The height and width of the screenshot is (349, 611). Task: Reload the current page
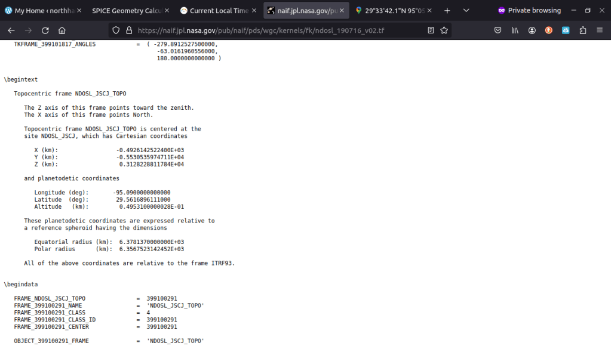point(45,30)
